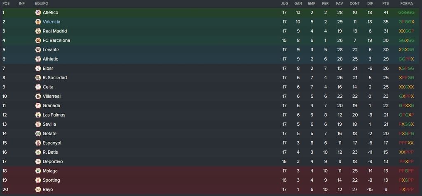Click the Eibar badge icon
Image resolution: width=422 pixels, height=196 pixels.
[x=38, y=68]
